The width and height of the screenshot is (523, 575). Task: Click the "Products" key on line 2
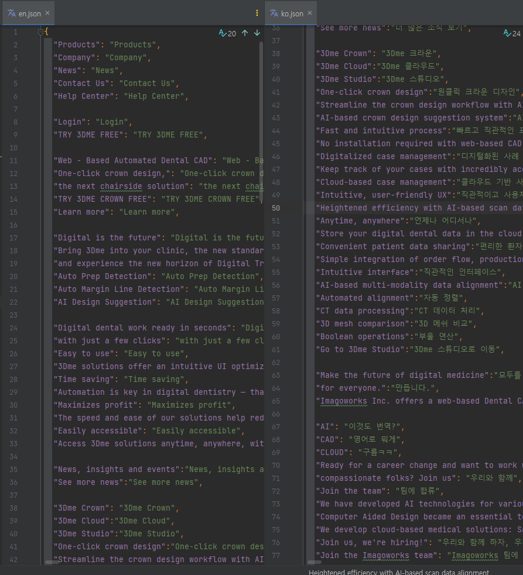click(x=77, y=44)
